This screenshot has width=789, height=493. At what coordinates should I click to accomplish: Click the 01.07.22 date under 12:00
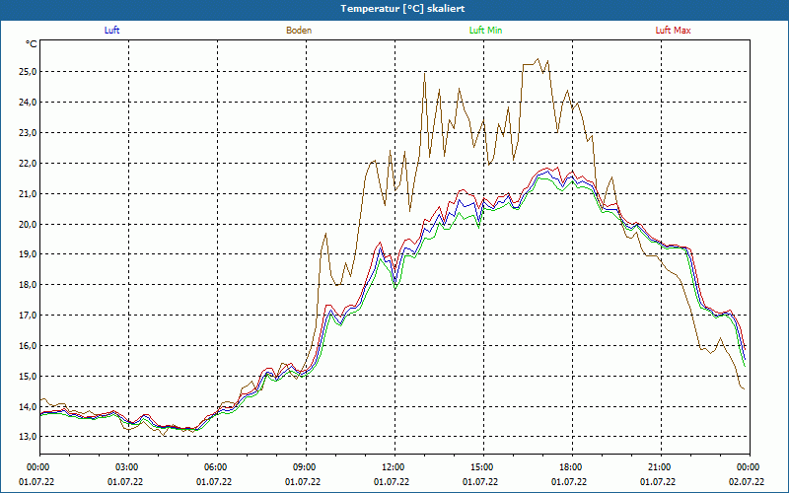[392, 482]
